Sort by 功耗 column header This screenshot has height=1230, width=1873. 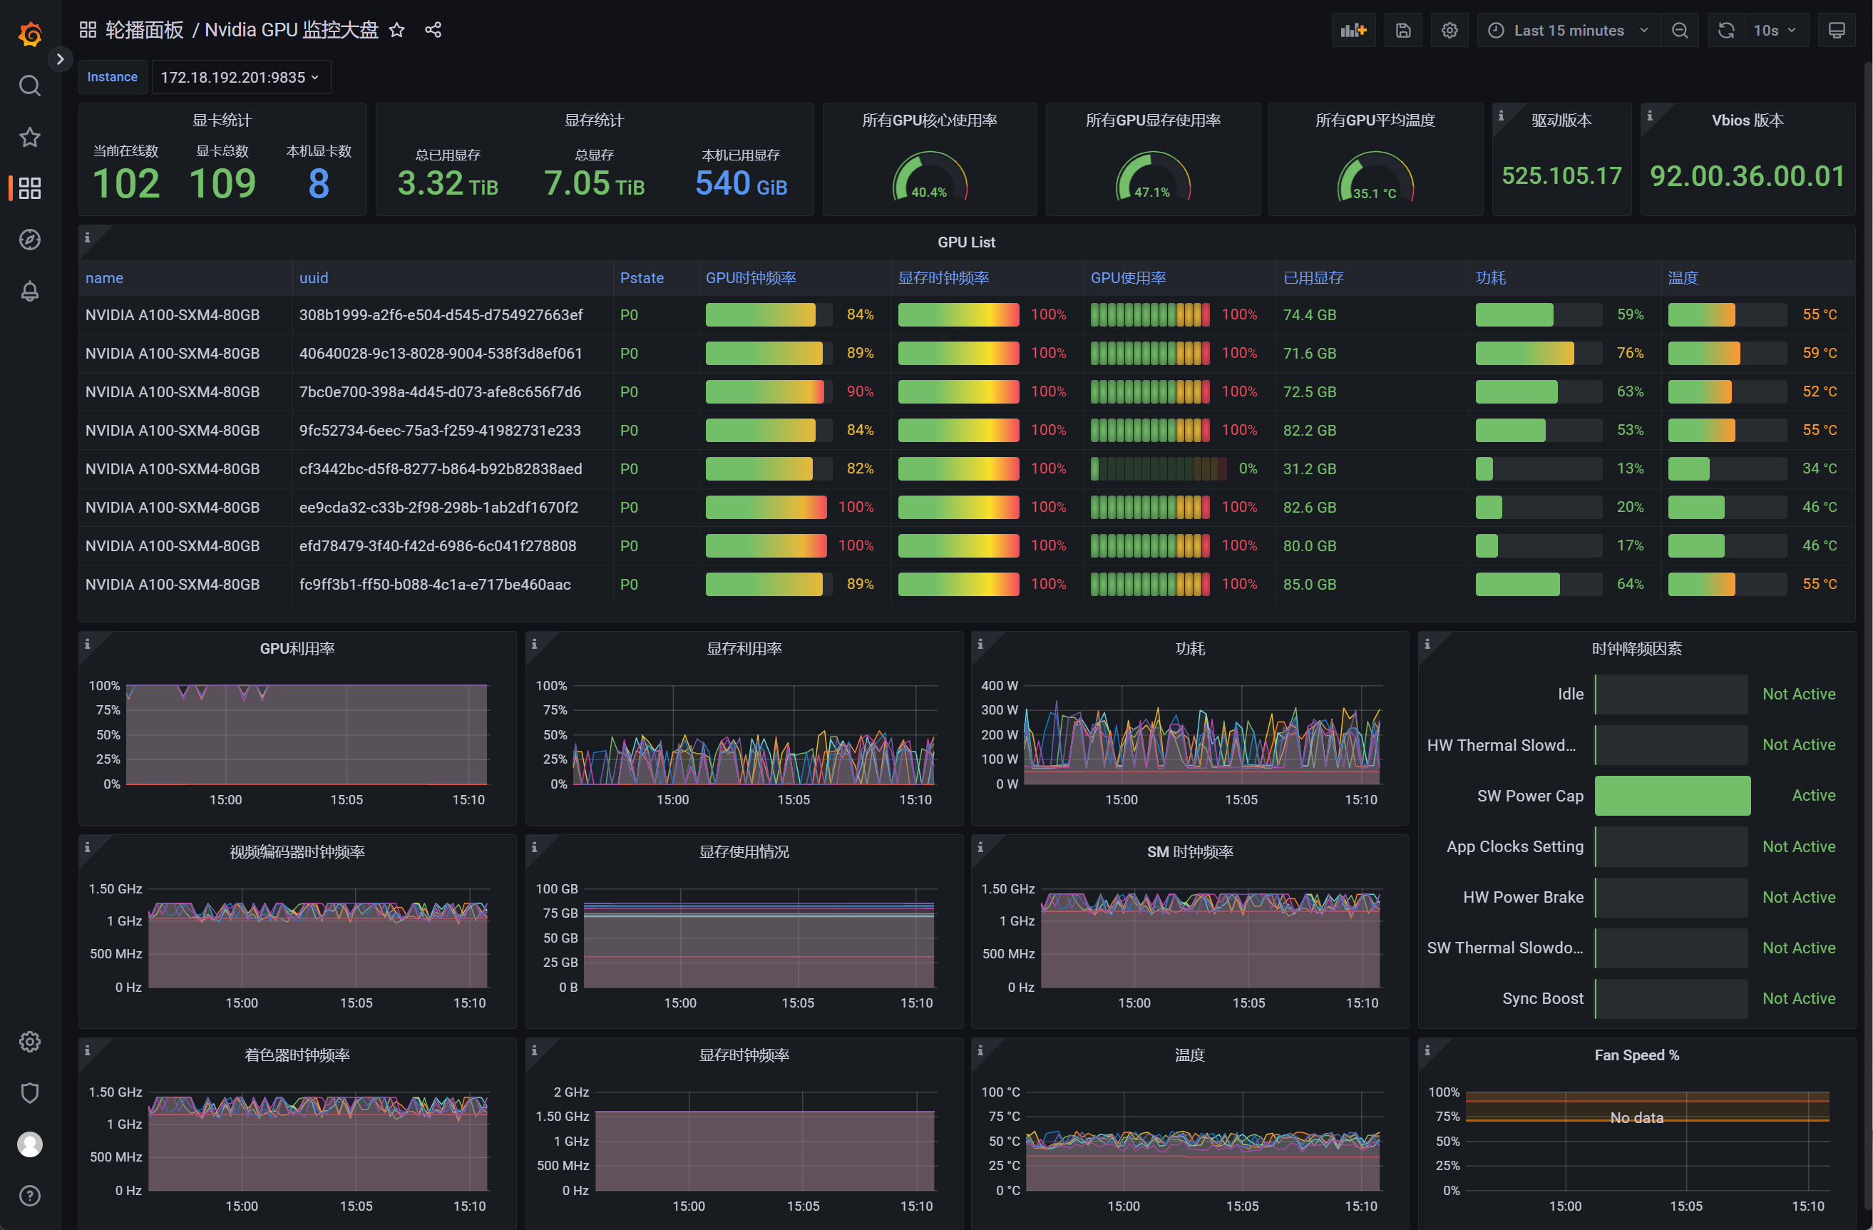click(x=1491, y=278)
